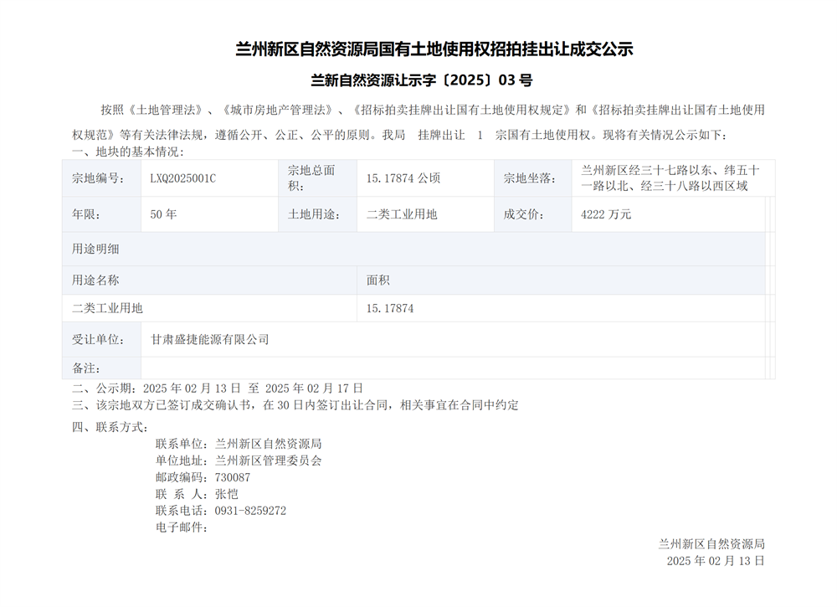Click the publicity period line 二、公示期
The image size is (837, 607).
click(218, 388)
